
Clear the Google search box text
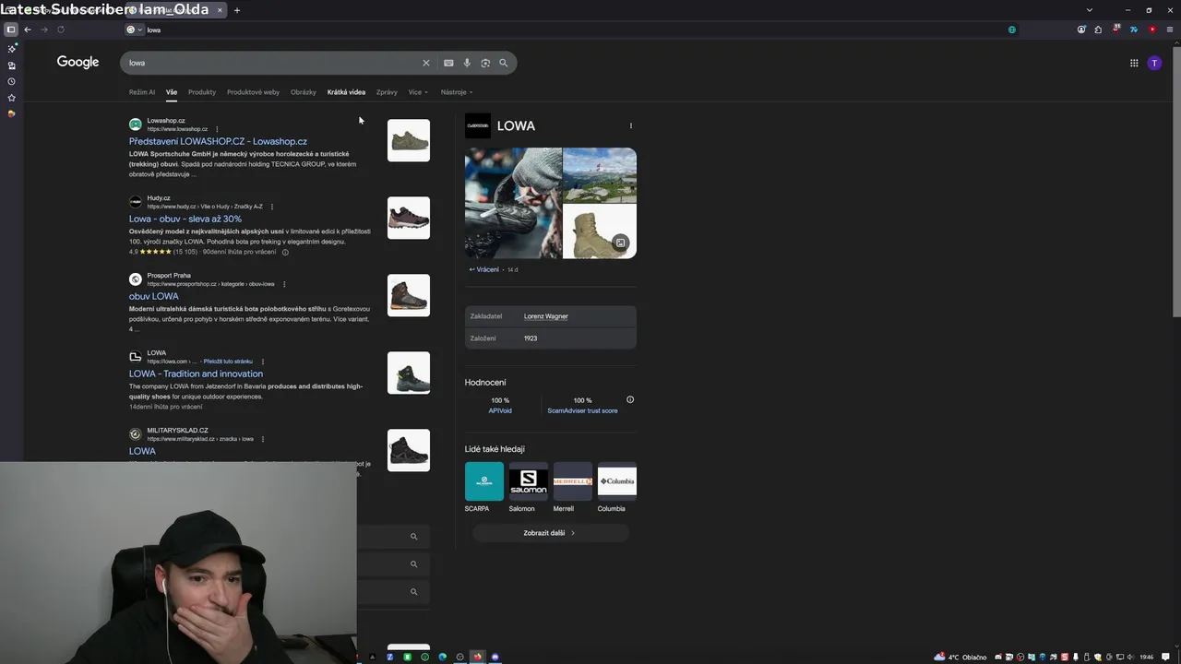click(426, 63)
